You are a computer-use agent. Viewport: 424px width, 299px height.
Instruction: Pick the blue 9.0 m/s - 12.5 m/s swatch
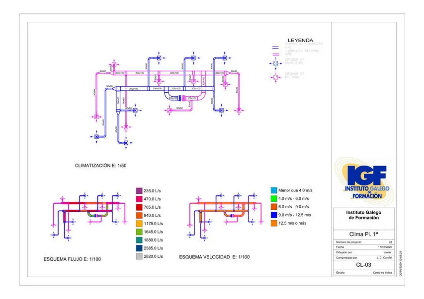click(274, 215)
